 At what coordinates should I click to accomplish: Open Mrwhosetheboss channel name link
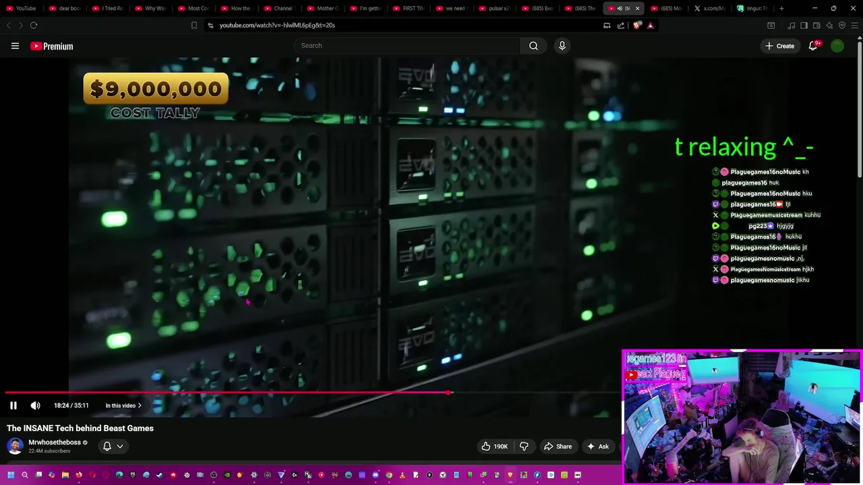coord(55,442)
